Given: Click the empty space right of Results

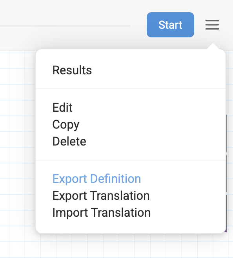Looking at the screenshot, I should click(x=158, y=70).
